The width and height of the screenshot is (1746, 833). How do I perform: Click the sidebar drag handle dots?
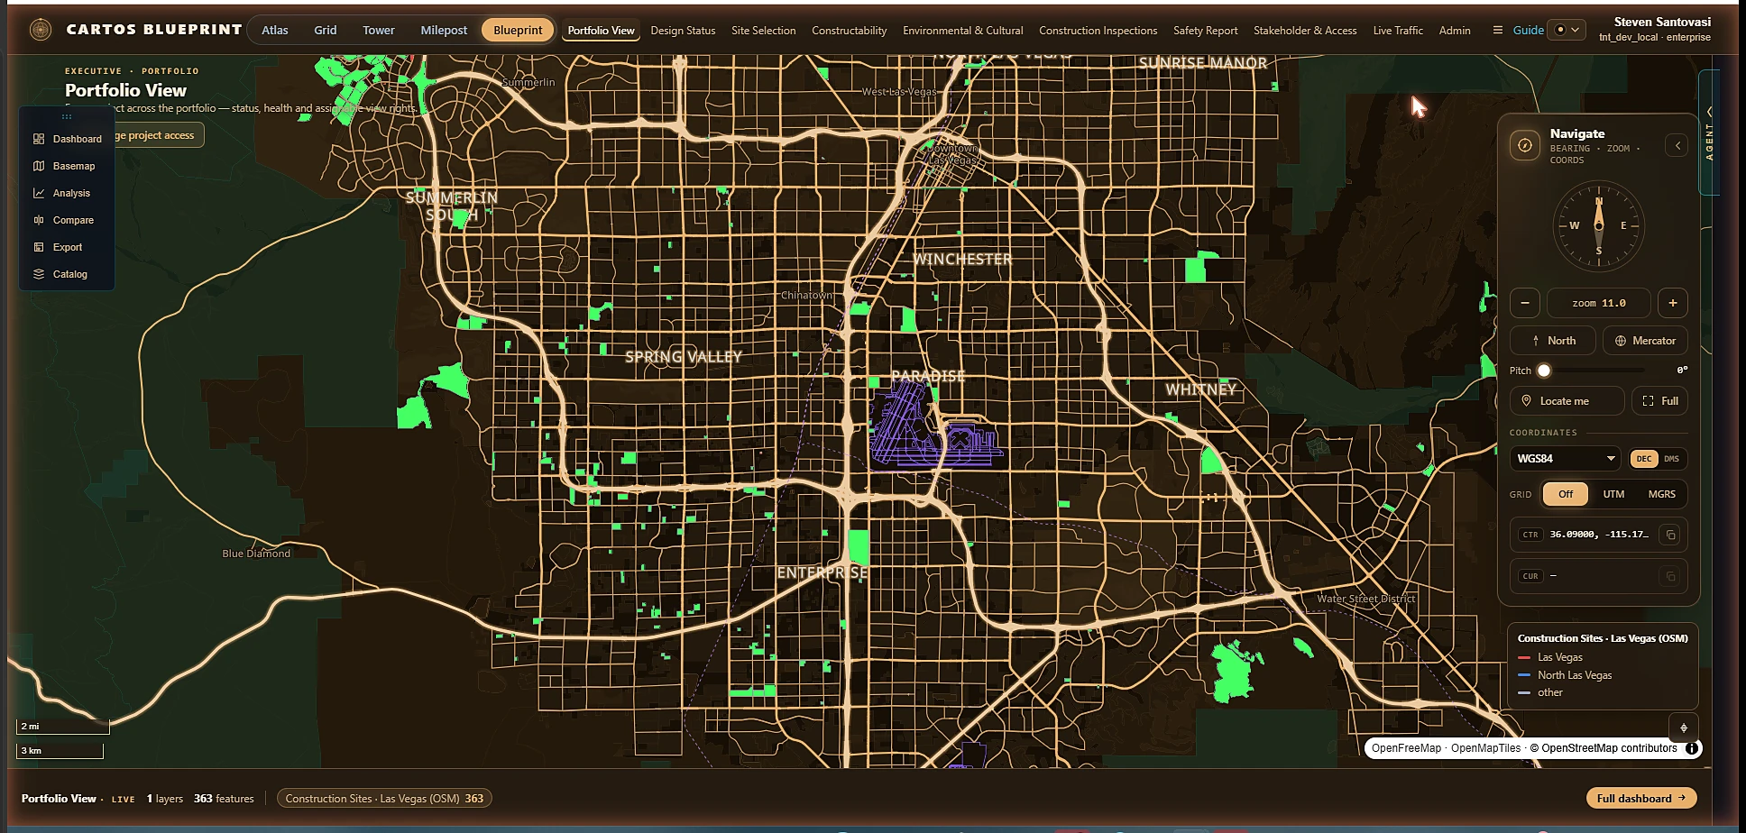pos(67,116)
